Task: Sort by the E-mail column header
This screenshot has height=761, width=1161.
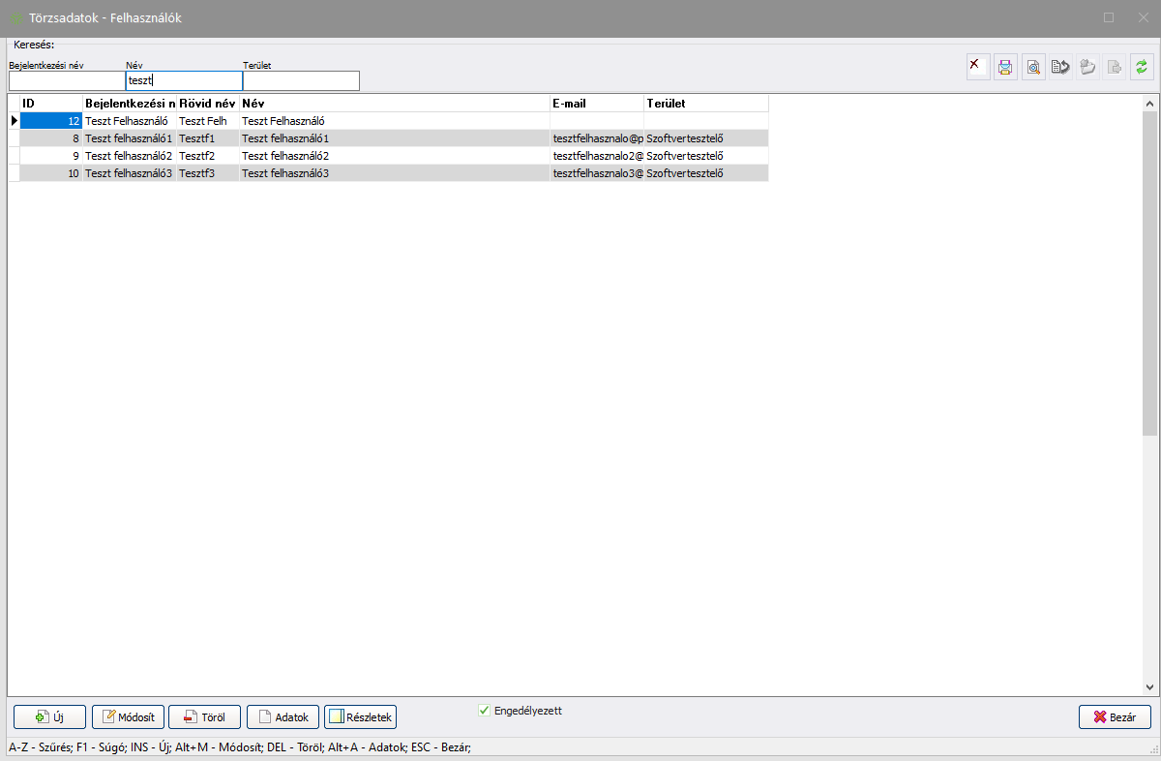Action: (596, 103)
